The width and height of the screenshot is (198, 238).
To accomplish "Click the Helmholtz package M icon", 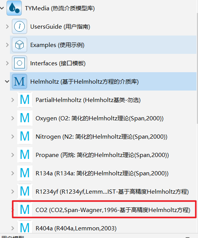I will 19,81.
